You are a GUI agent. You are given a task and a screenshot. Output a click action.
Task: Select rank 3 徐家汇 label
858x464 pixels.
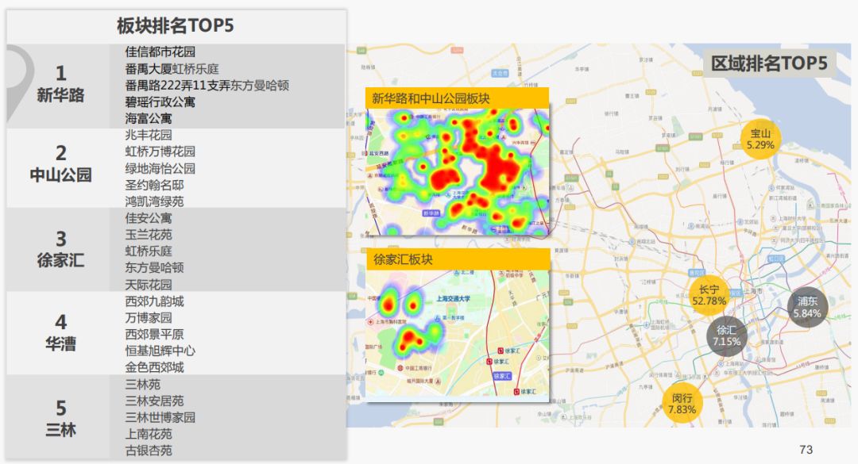(60, 249)
